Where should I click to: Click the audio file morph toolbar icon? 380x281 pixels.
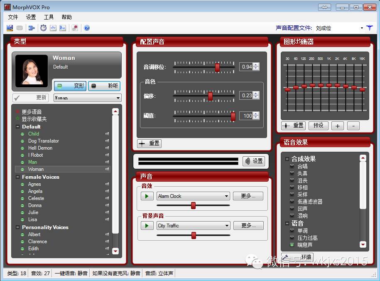coord(63,28)
